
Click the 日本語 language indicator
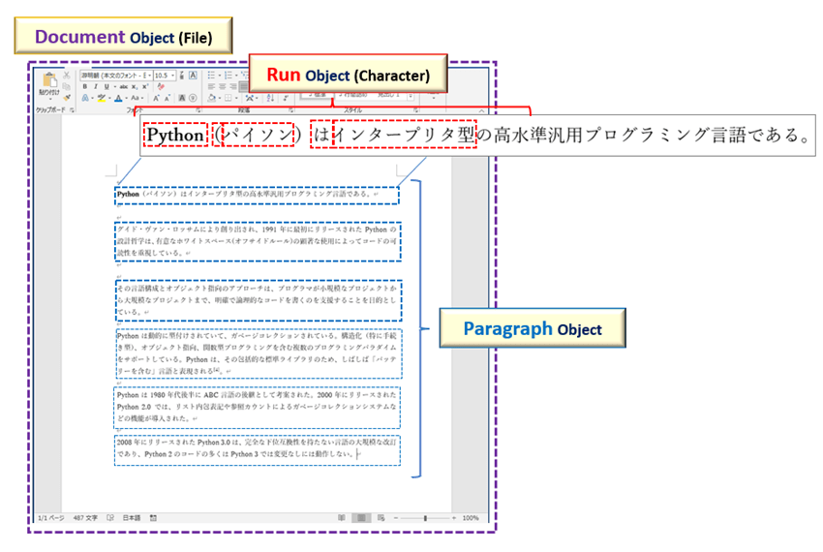pos(132,518)
